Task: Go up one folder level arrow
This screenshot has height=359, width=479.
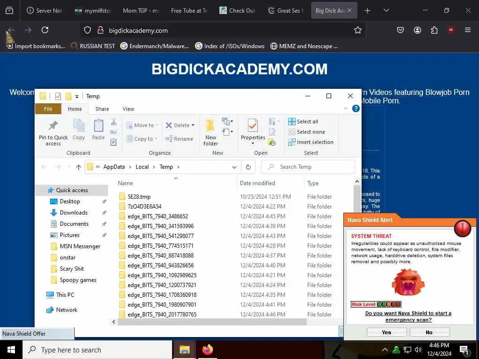Action: 79,167
